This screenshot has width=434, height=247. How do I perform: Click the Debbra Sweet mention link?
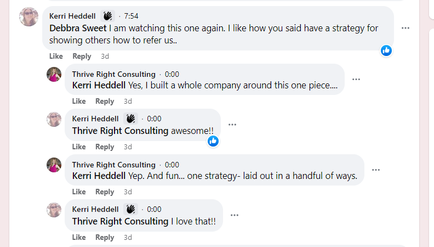pos(78,28)
